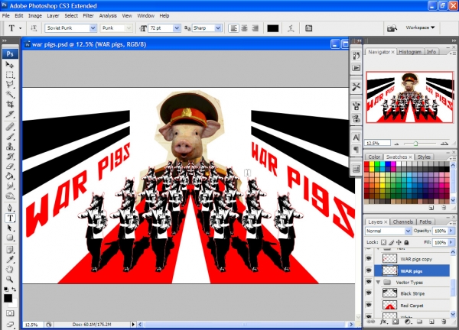
Task: Open the layer Opacity slider arrow
Action: (x=451, y=231)
